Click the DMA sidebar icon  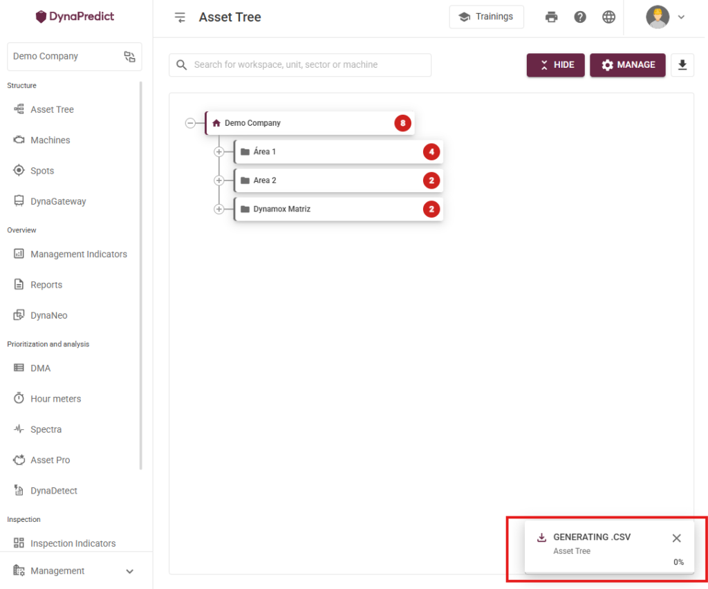tap(19, 368)
